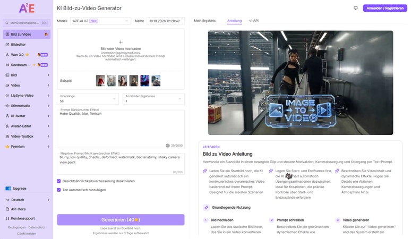Click the Prompt text area

tap(121, 129)
